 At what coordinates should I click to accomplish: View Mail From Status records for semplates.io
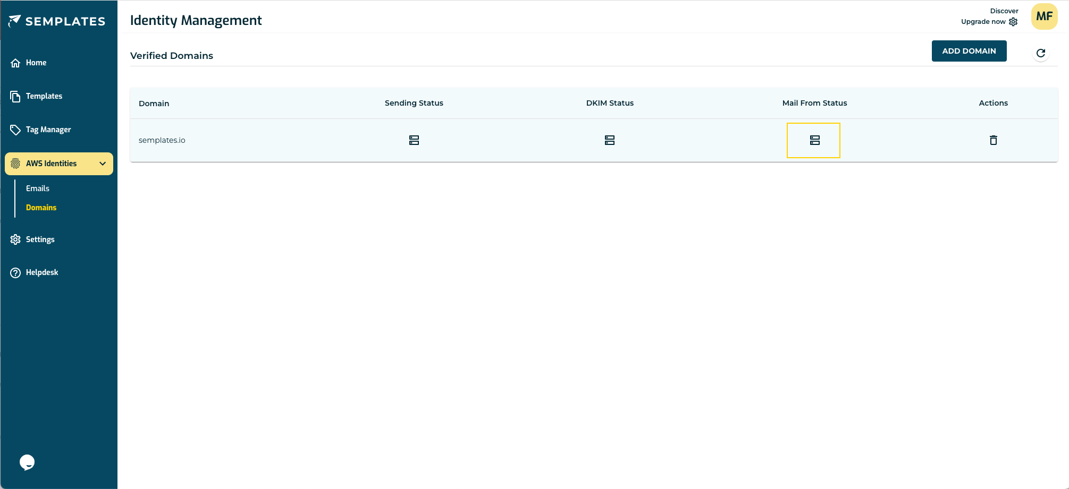click(815, 140)
